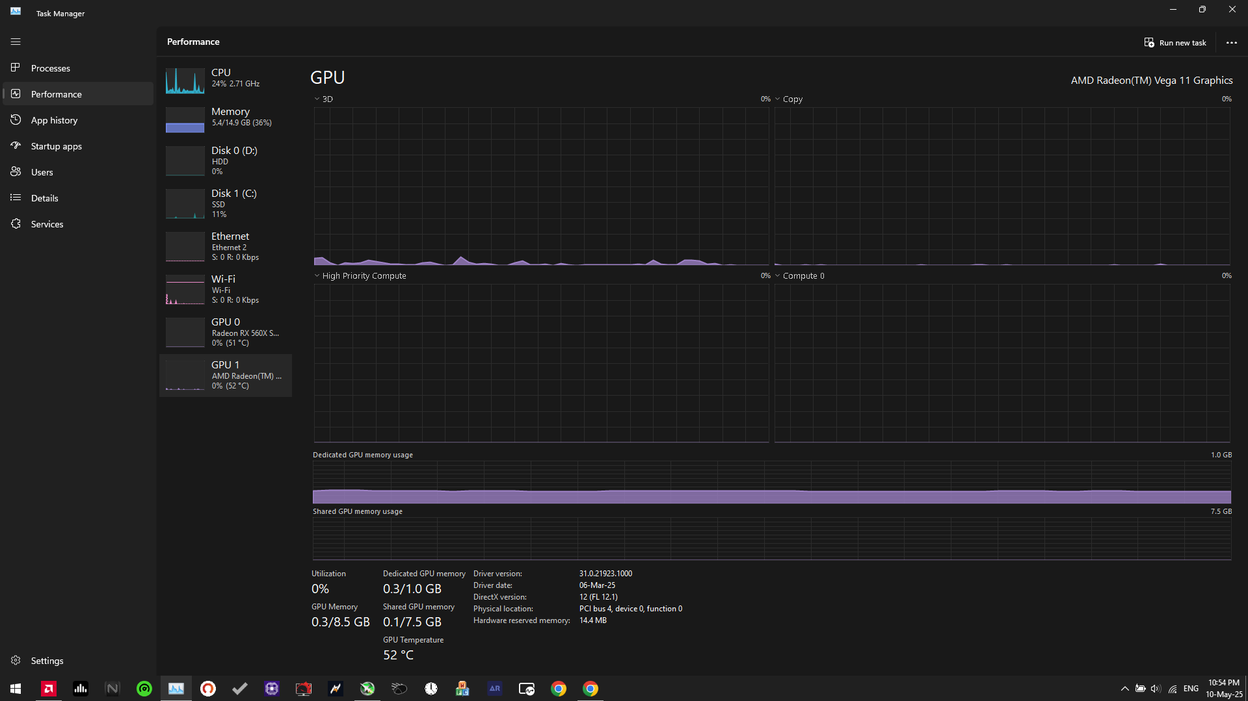
Task: Select GPU 0 Radeon RX 560X
Action: point(226,333)
